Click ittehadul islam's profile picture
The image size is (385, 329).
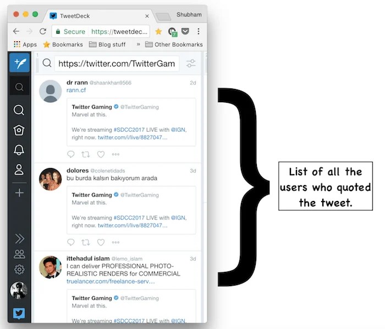51,267
